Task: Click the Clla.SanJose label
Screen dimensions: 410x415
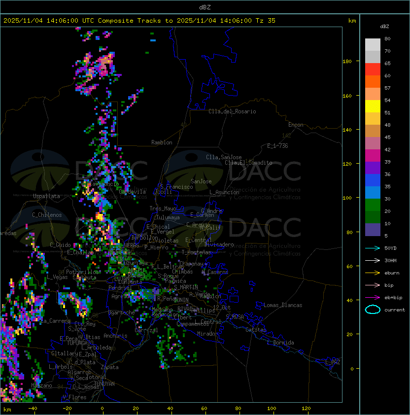Action: [224, 157]
